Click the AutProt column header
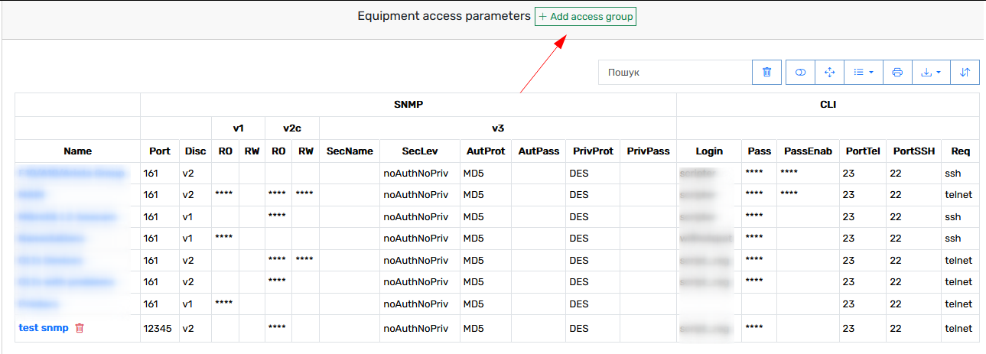Viewport: 986px width, 354px height. click(x=486, y=151)
